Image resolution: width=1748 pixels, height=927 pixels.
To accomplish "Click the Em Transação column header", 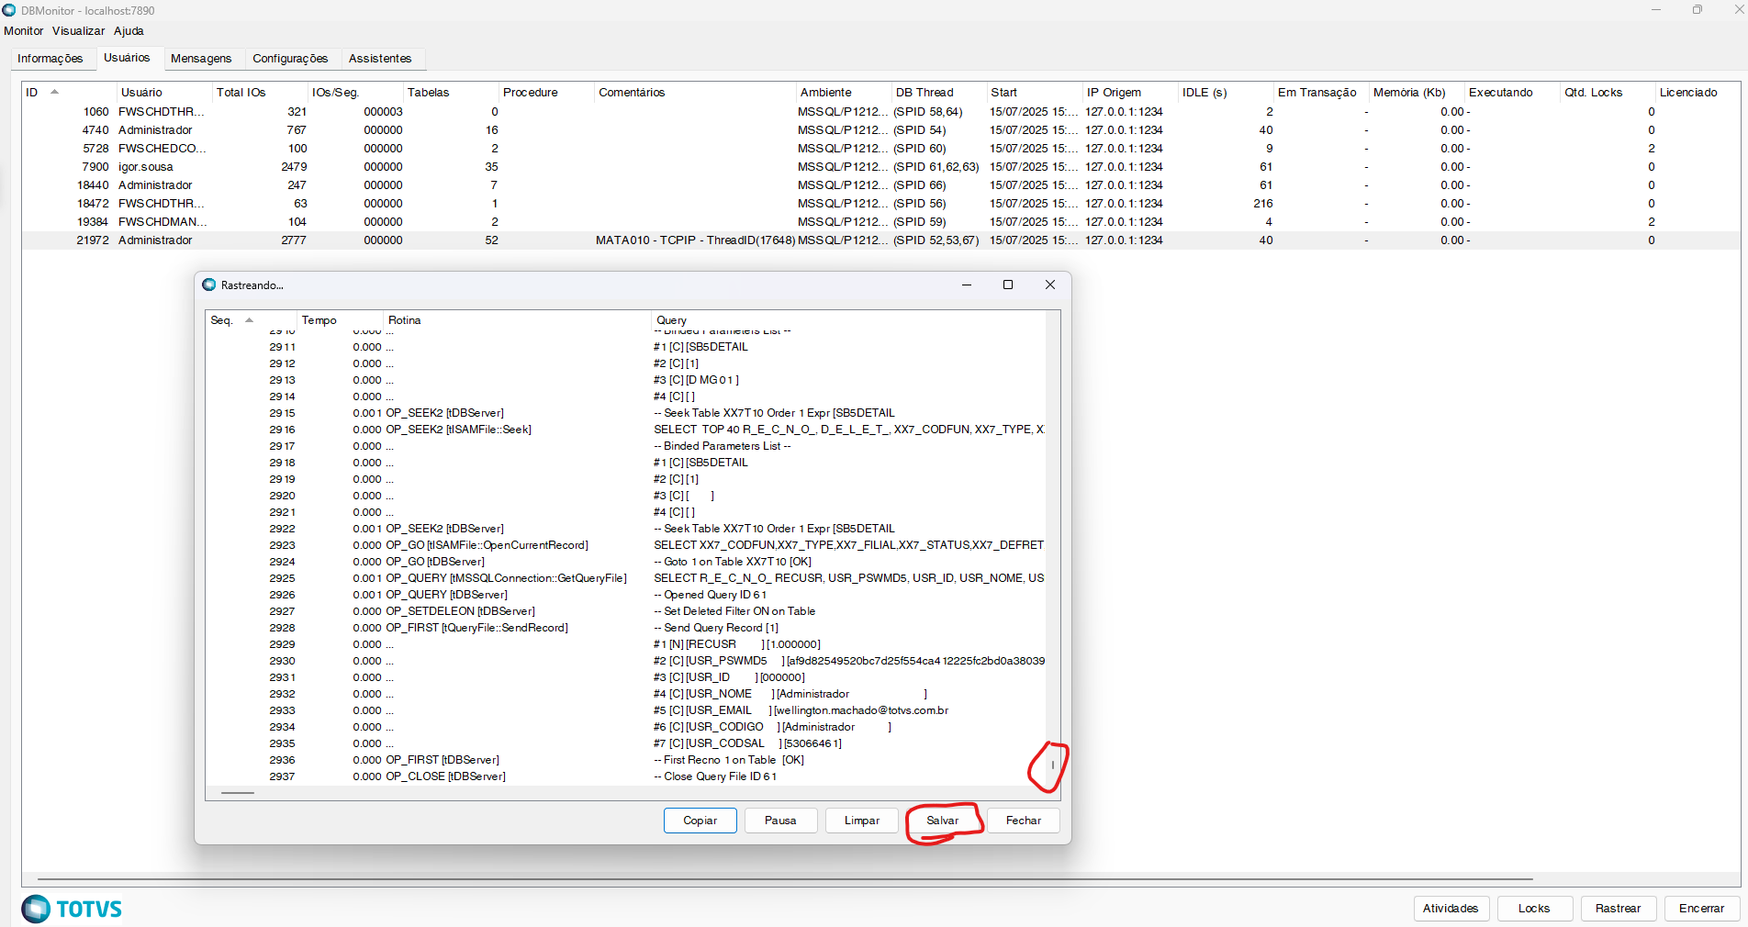I will click(x=1321, y=93).
